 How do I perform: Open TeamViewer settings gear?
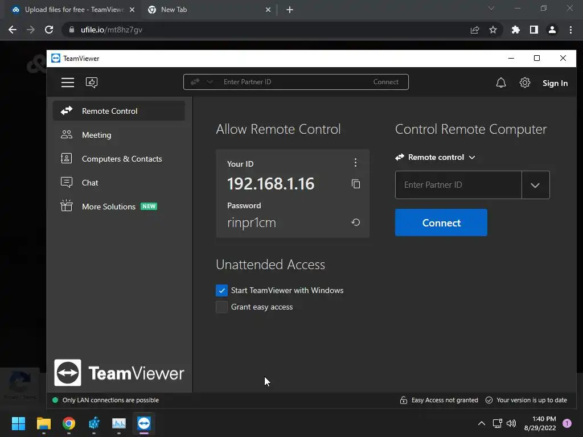click(524, 83)
